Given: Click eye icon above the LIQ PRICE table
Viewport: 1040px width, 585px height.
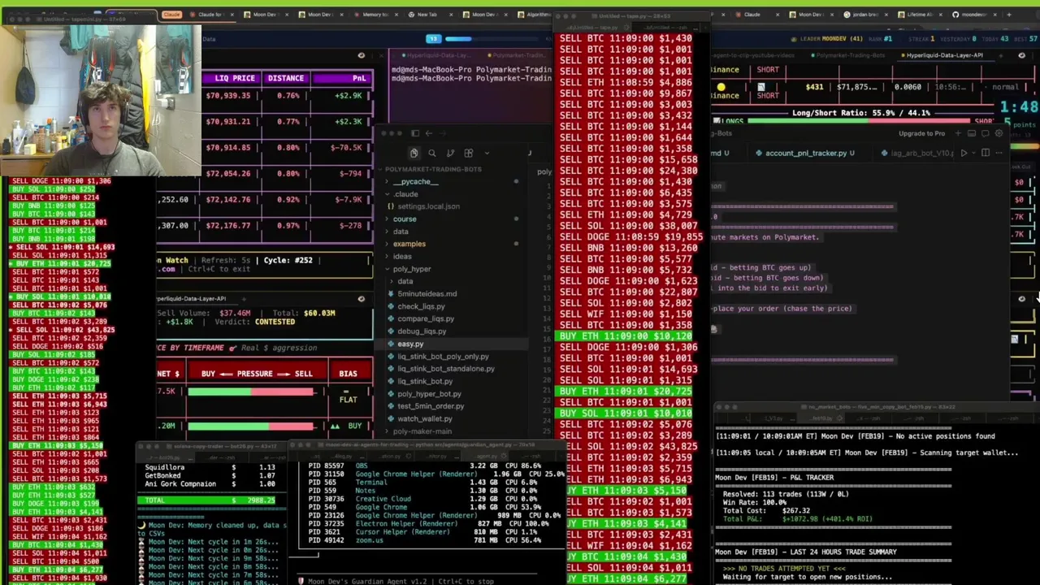Looking at the screenshot, I should pyautogui.click(x=362, y=55).
